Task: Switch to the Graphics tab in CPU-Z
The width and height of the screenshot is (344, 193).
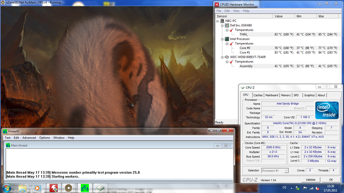Action: pos(309,95)
